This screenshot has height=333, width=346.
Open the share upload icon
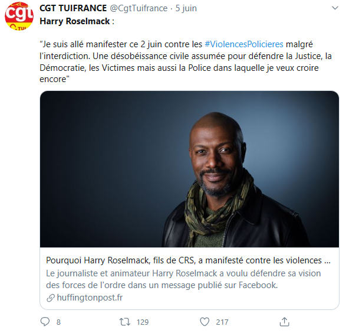(285, 322)
